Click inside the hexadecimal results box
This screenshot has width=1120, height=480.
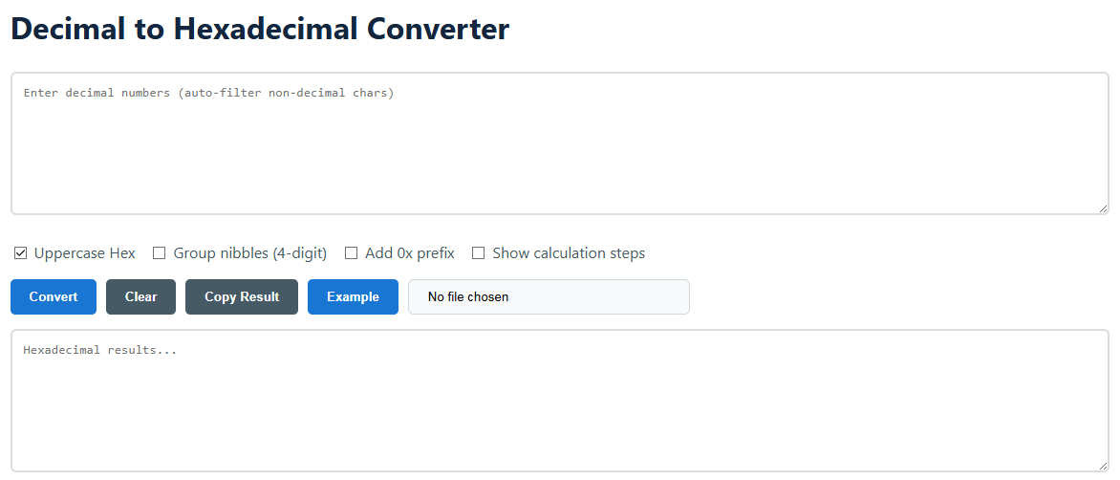(x=559, y=402)
